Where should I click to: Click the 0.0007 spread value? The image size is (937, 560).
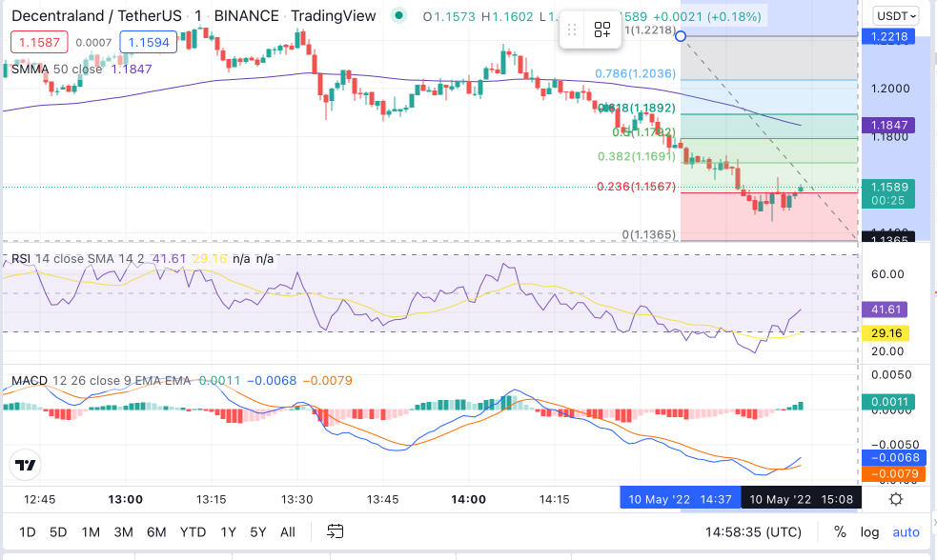click(93, 43)
